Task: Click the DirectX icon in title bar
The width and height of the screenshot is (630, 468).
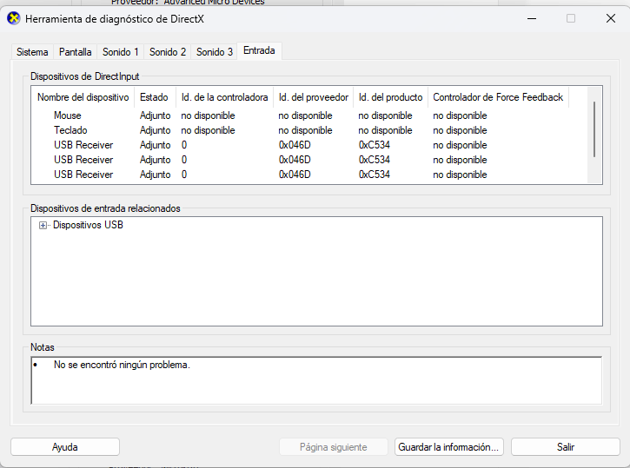Action: point(14,18)
